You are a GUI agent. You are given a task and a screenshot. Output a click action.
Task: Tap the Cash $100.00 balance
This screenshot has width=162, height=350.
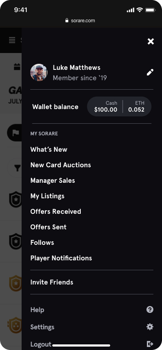(105, 106)
